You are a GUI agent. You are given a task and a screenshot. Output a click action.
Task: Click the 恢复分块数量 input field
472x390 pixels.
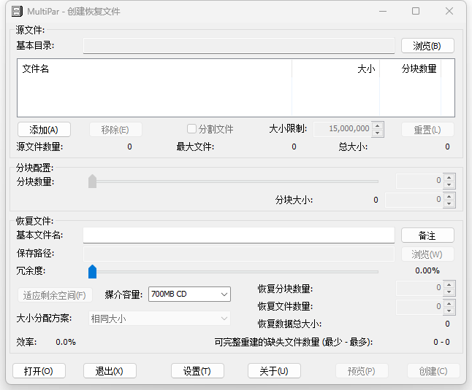(x=419, y=288)
